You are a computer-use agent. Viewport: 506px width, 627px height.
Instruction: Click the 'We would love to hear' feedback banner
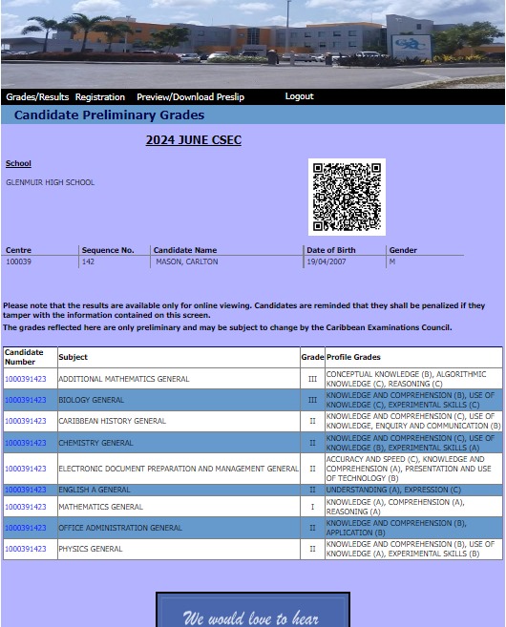pos(253,610)
